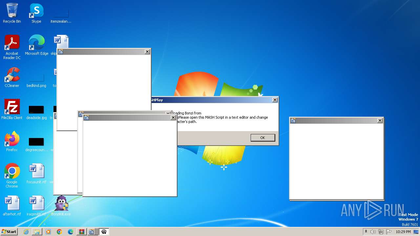Viewport: 420px width, 236px height.
Task: Open focusunit.rtf document
Action: pyautogui.click(x=36, y=173)
